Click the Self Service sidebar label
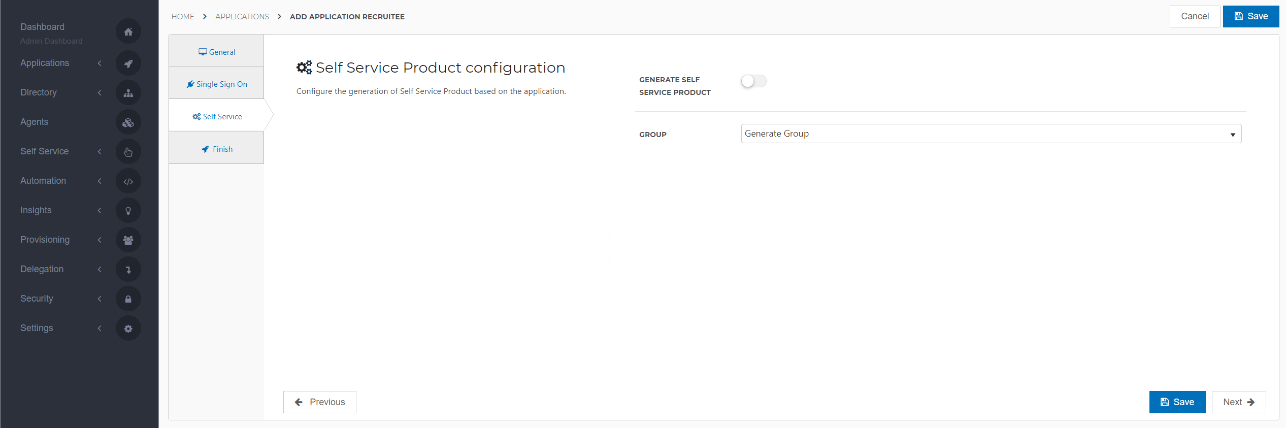This screenshot has height=428, width=1286. (45, 151)
